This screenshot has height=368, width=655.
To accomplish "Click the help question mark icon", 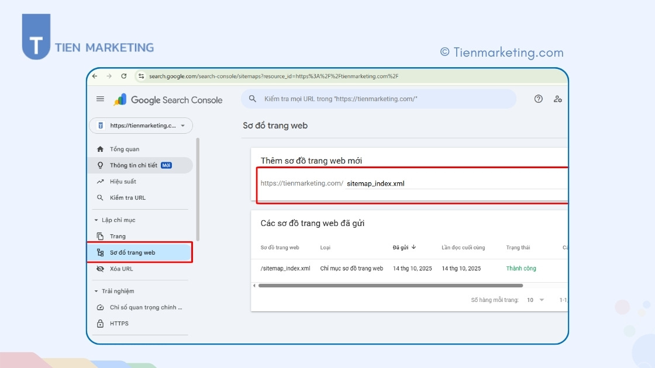I will click(x=538, y=99).
